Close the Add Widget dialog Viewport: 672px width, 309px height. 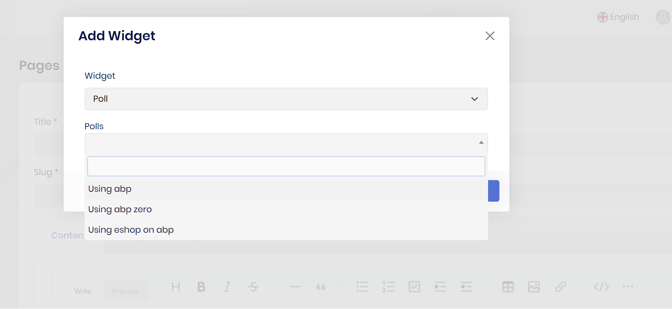[490, 36]
